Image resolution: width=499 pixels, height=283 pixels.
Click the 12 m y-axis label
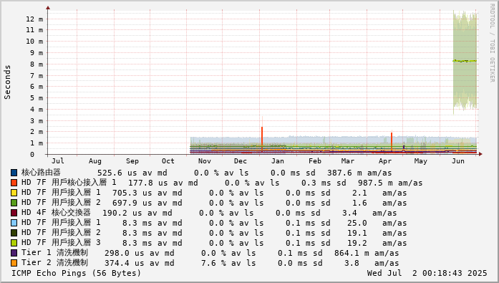click(34, 19)
